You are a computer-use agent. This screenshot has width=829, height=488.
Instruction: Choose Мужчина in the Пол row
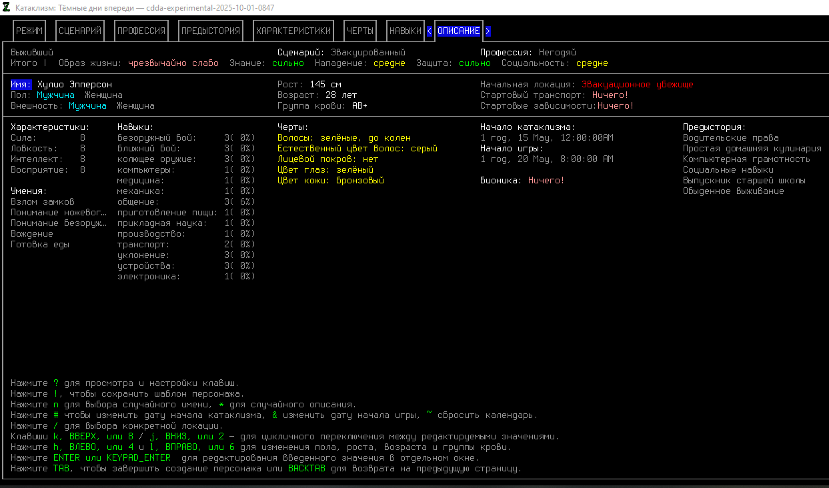pos(56,95)
